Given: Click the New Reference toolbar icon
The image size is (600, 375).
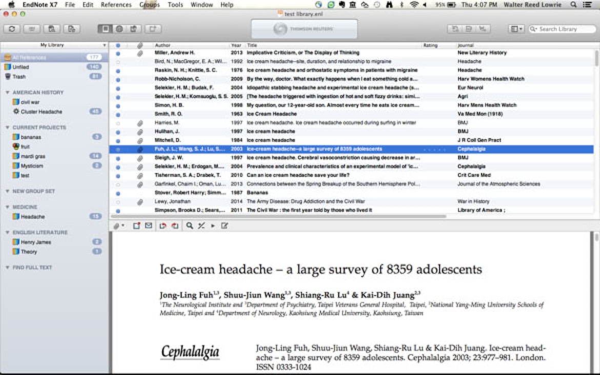Looking at the screenshot, I should [153, 29].
